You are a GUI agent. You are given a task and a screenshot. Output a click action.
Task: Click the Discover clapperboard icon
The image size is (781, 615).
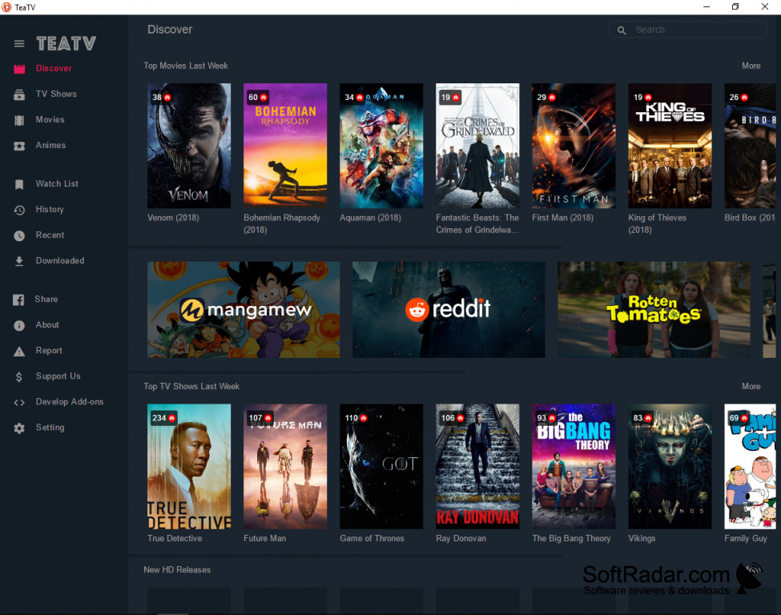[19, 69]
